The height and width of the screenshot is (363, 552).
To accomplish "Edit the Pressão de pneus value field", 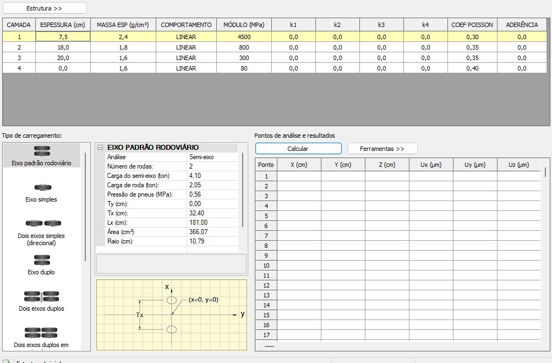I will click(x=212, y=194).
